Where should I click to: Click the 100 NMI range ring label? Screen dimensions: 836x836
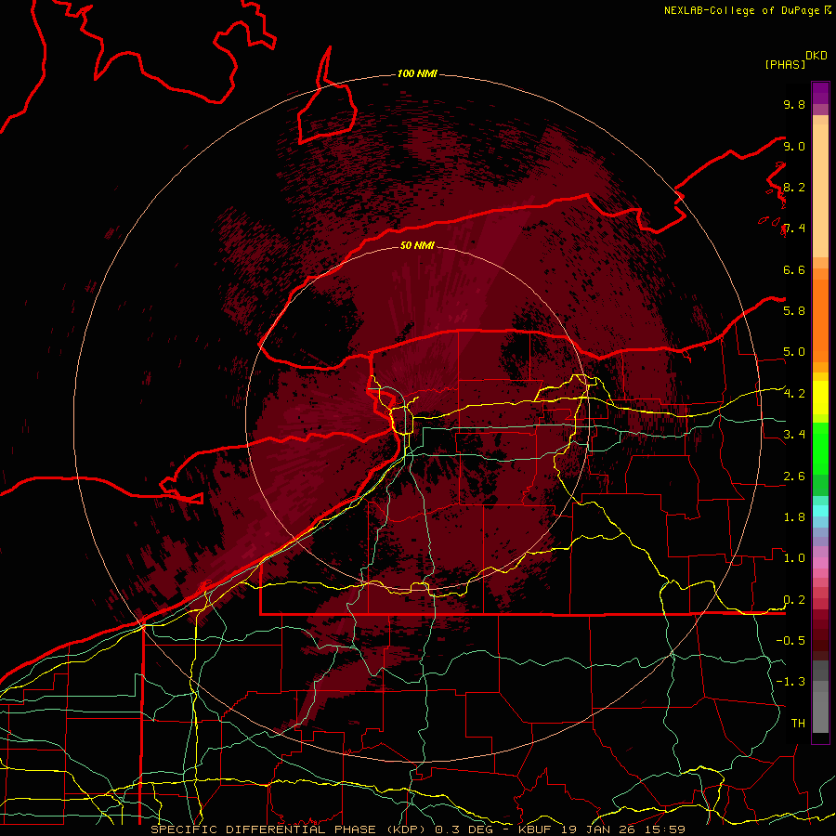point(417,73)
